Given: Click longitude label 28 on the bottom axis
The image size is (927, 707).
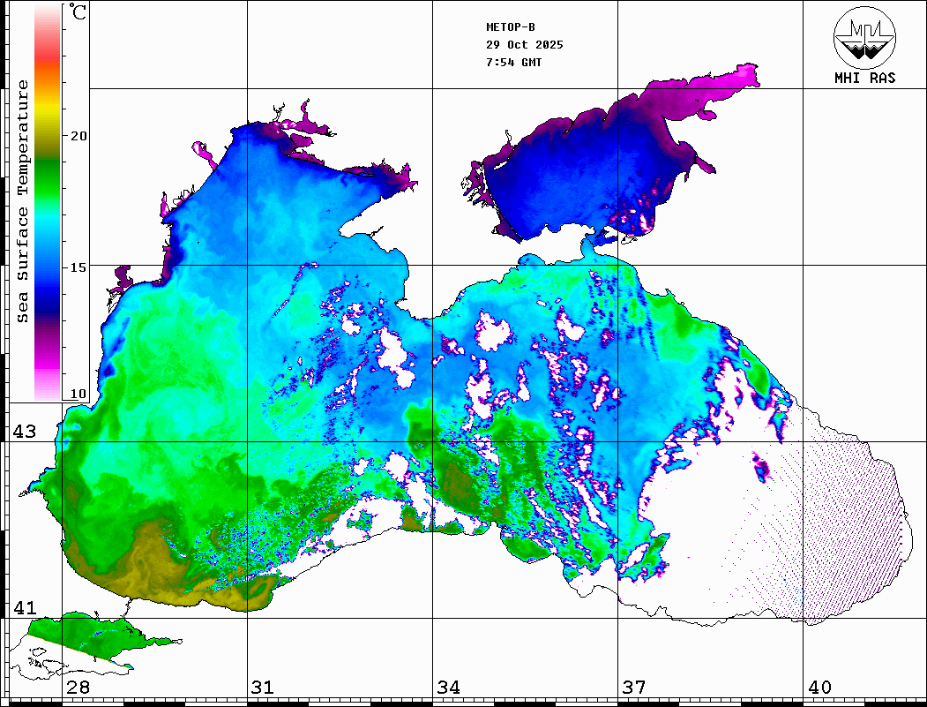Looking at the screenshot, I should click(78, 688).
